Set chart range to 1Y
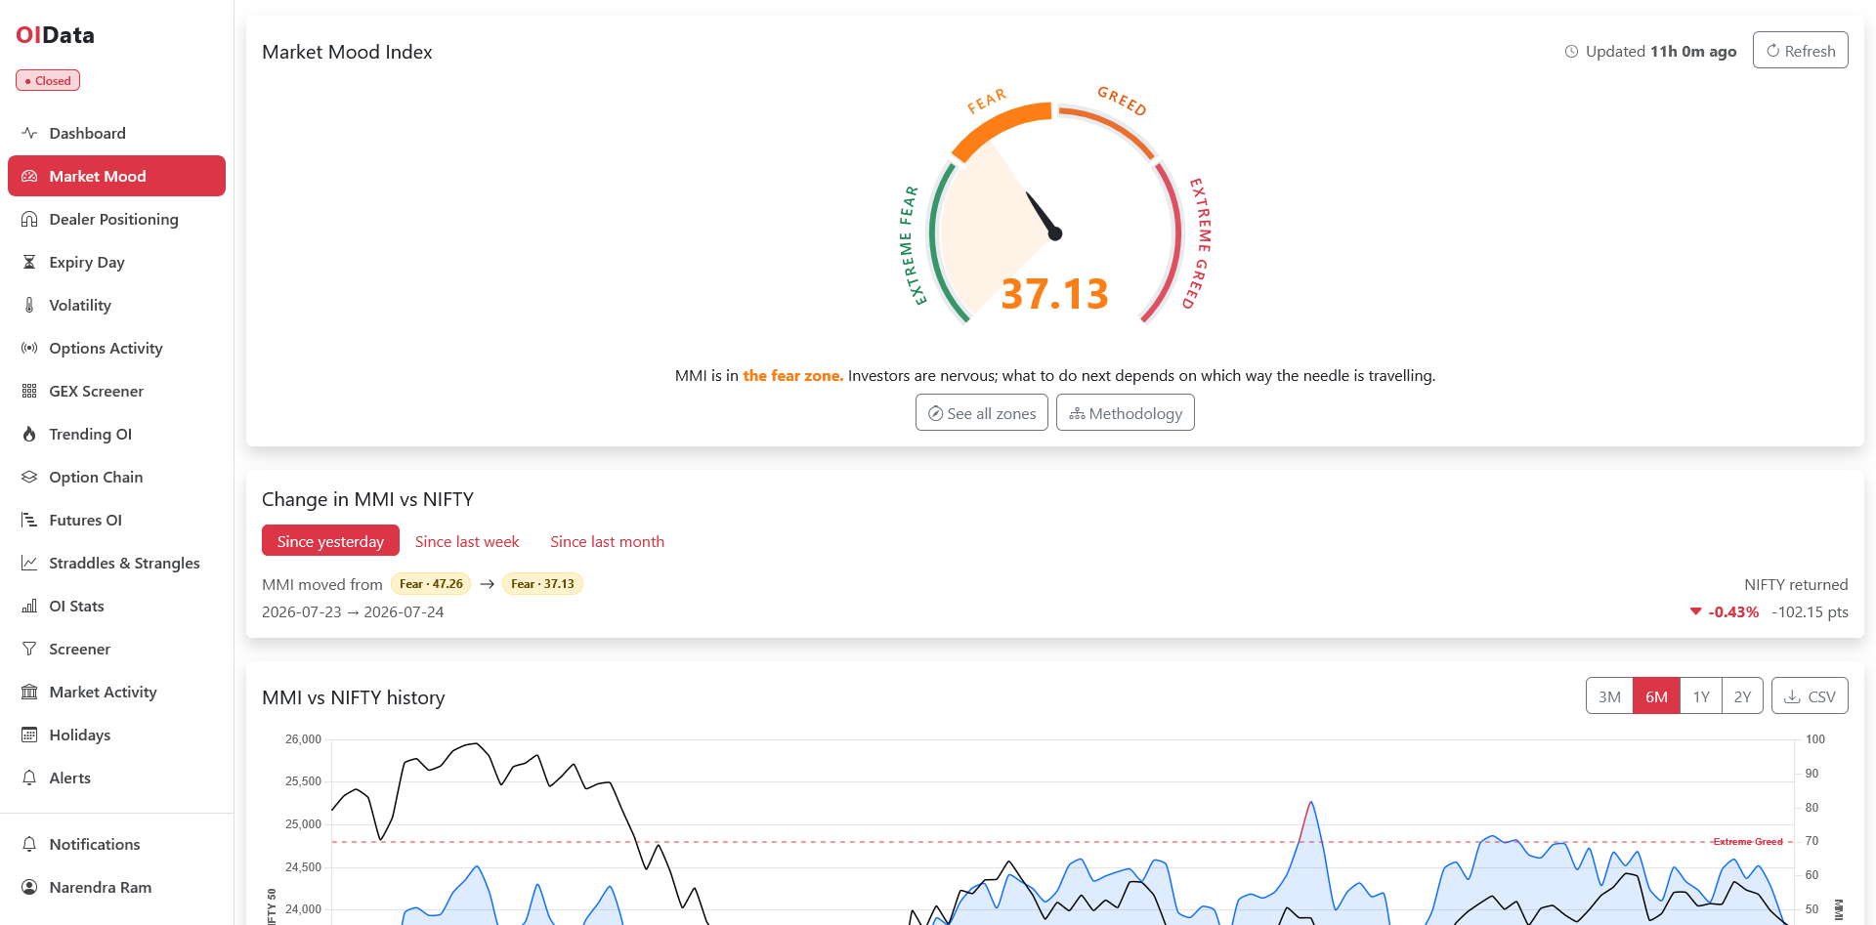 [1701, 696]
